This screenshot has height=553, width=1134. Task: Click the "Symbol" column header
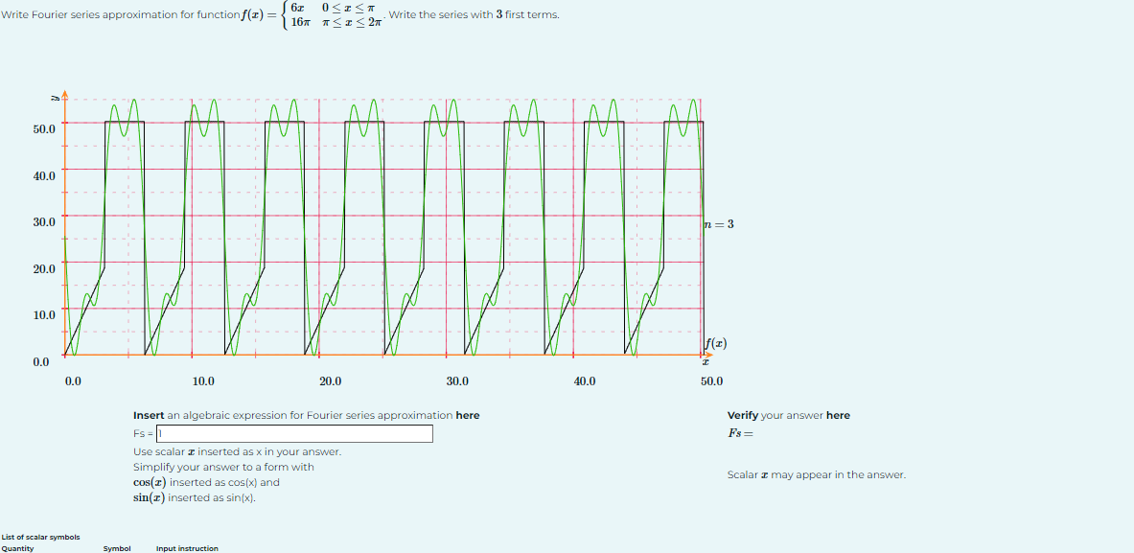tap(117, 548)
